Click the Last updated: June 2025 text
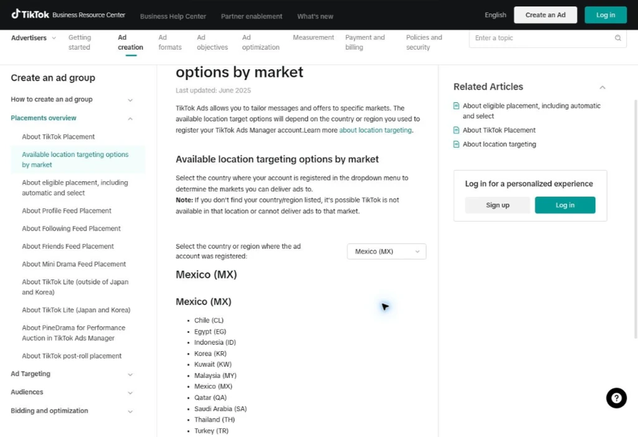Viewport: 638px width, 437px height. 213,90
